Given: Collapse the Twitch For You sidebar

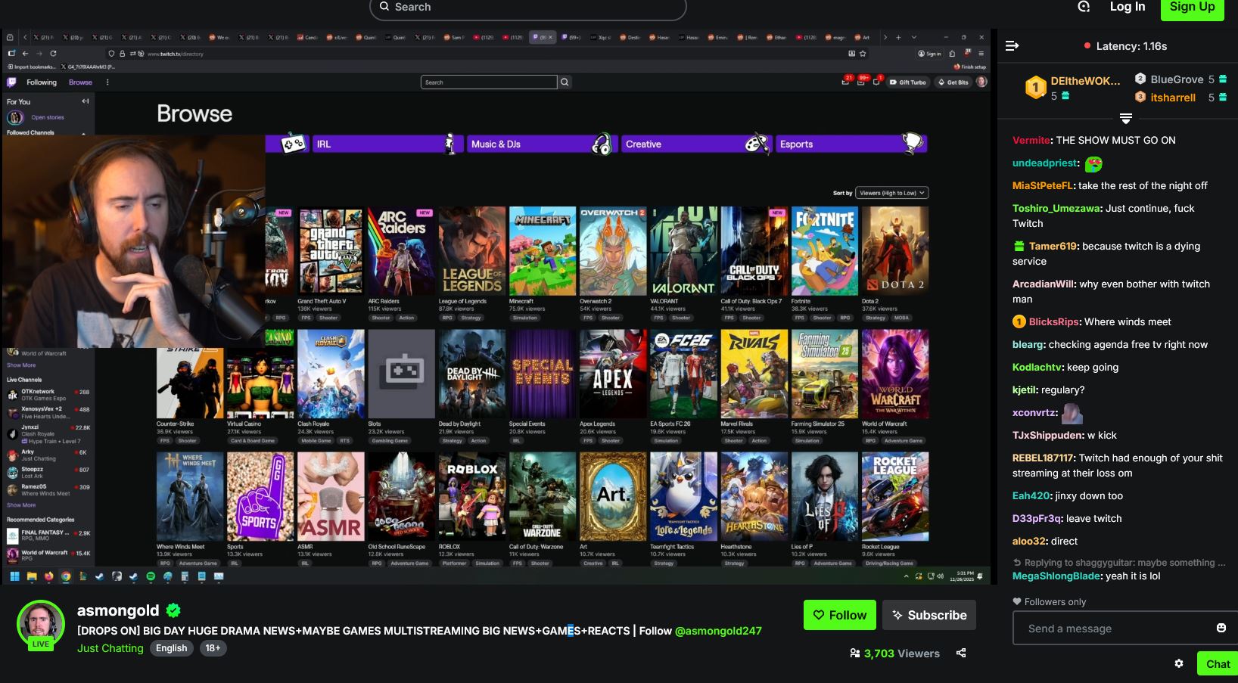Looking at the screenshot, I should [x=86, y=101].
